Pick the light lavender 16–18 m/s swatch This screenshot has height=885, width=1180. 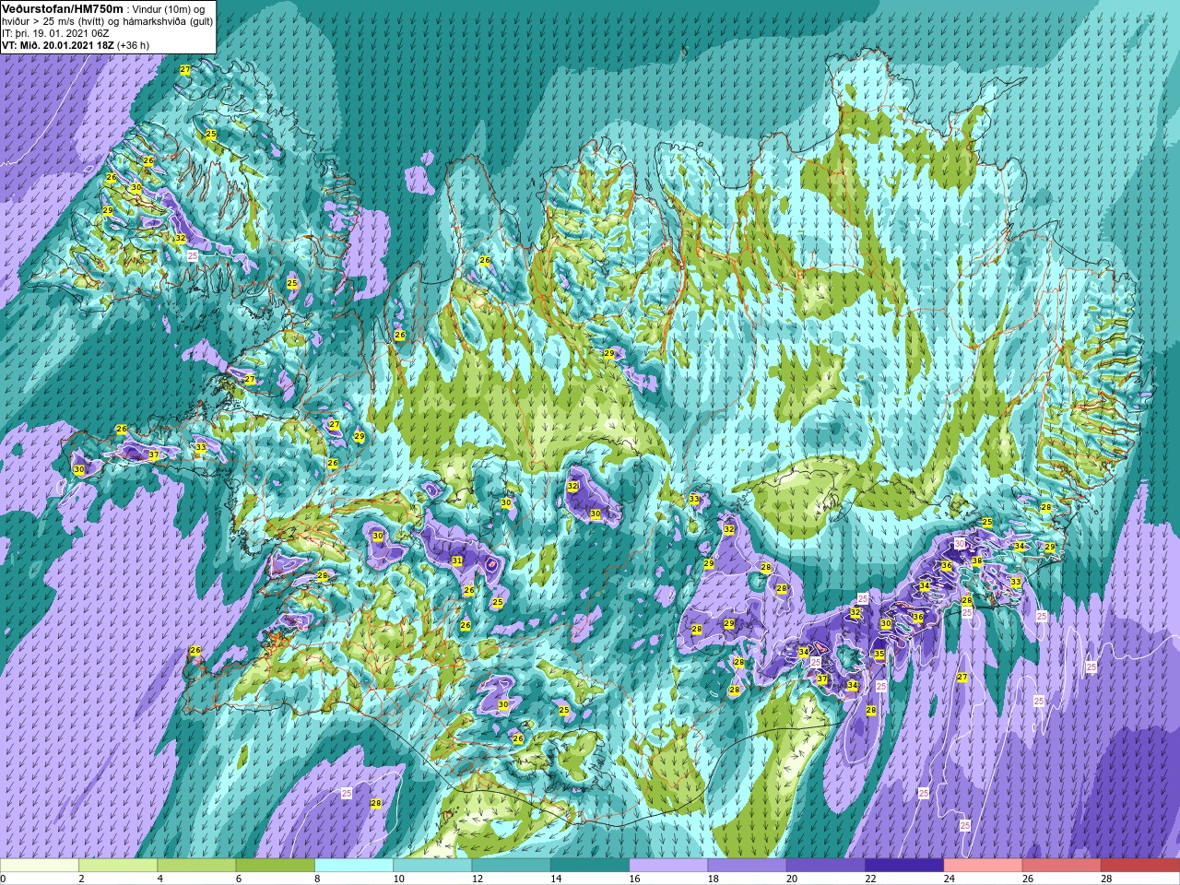coord(668,866)
